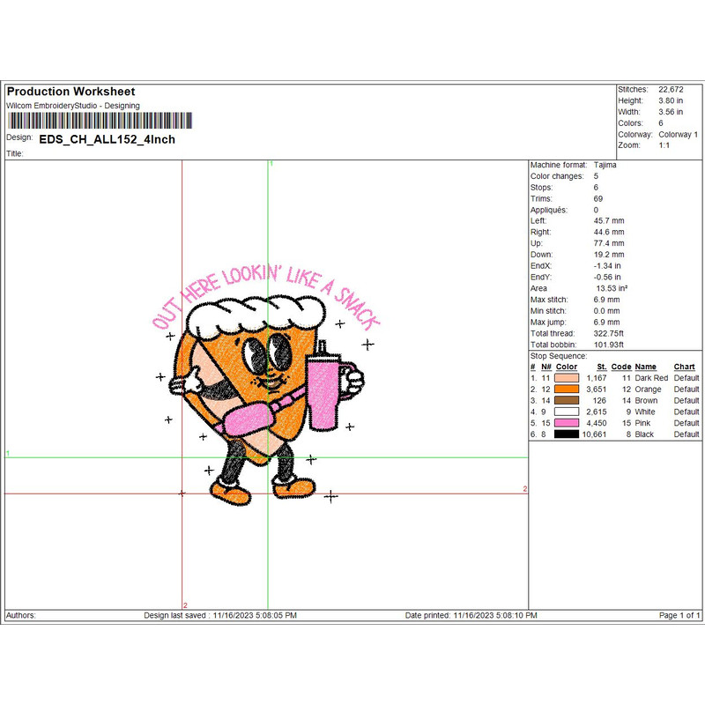
Task: Select the White color swatch row
Action: point(567,412)
